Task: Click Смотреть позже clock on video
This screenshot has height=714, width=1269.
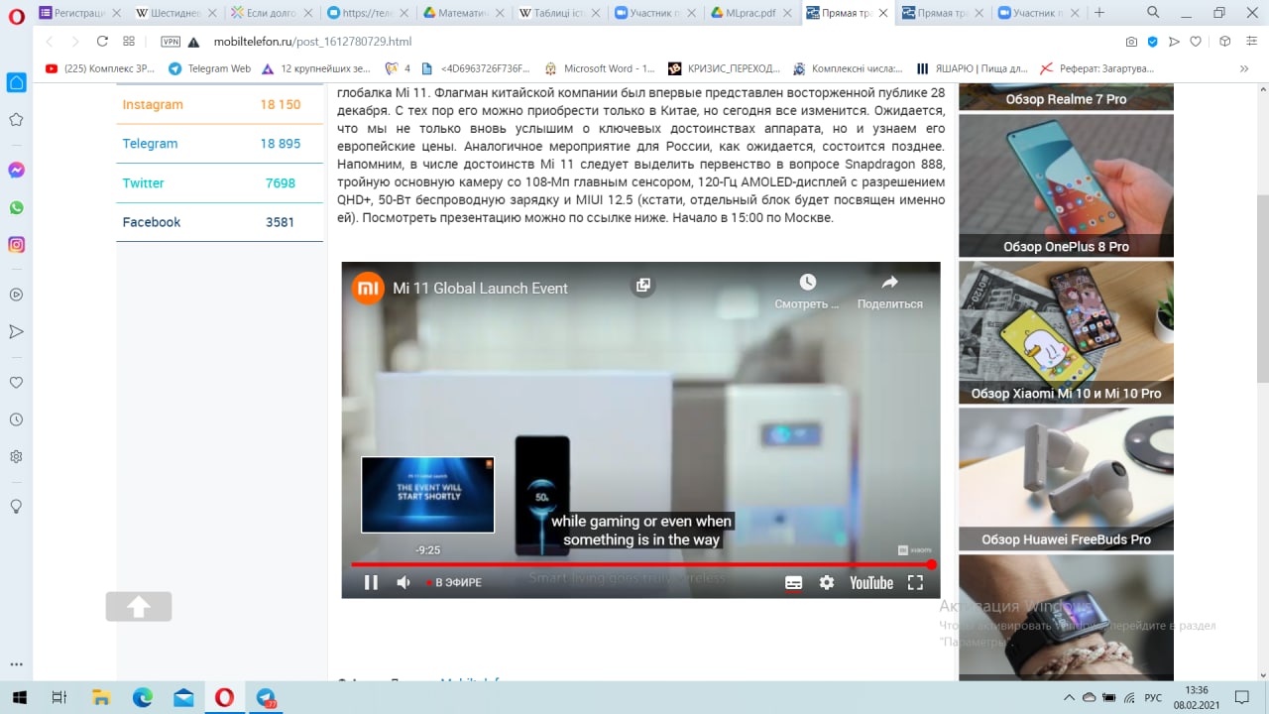Action: (807, 292)
